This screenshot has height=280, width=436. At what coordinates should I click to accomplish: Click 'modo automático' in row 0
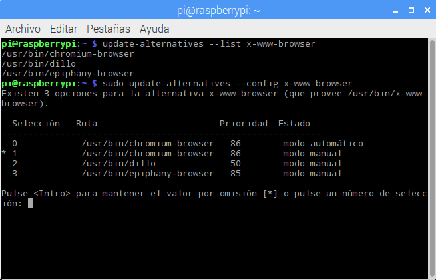tap(323, 144)
